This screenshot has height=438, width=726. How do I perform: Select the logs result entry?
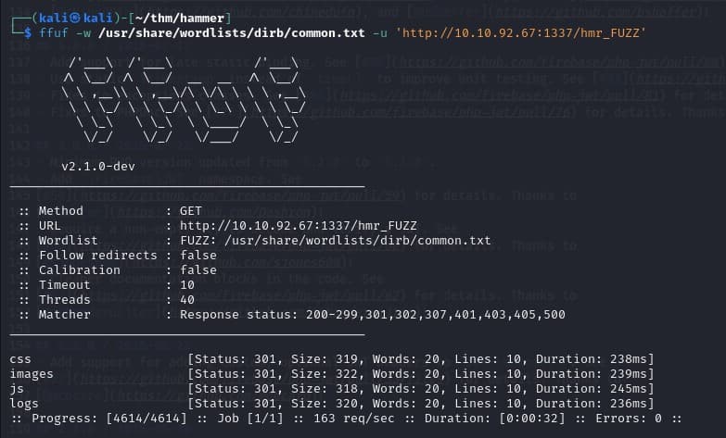pos(23,402)
